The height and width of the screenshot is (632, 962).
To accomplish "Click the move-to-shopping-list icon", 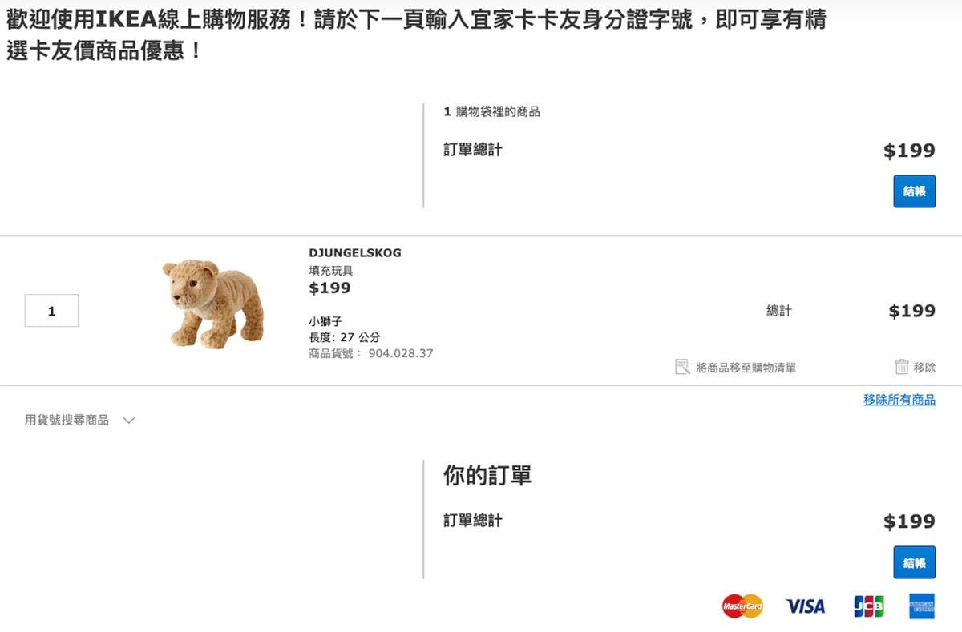I will pyautogui.click(x=682, y=367).
